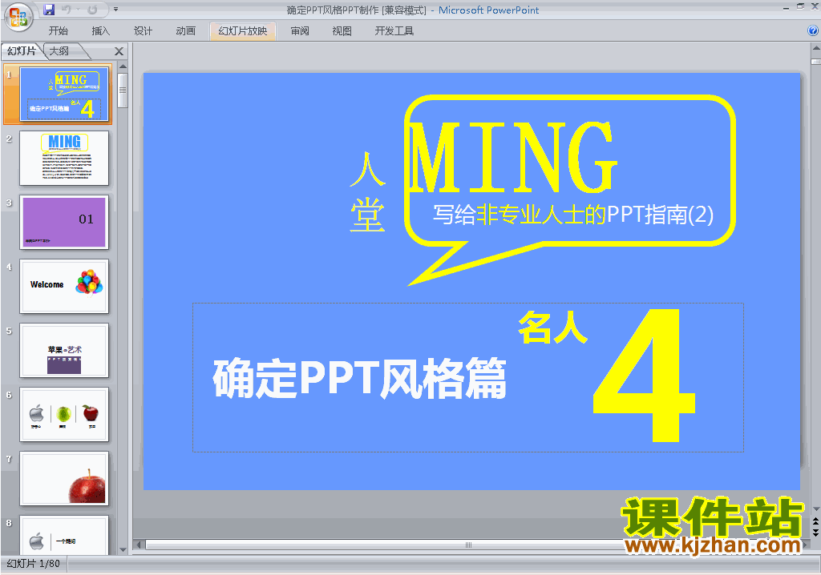The image size is (821, 575).
Task: Click the horizontal scrollbar thumb
Action: coord(468,545)
